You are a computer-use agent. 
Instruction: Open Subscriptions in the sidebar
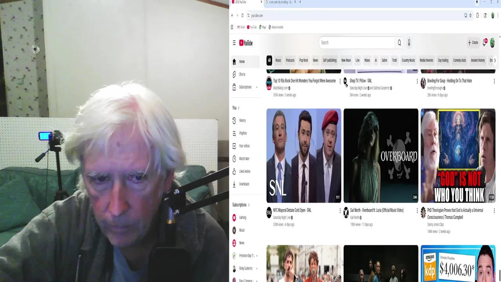pos(245,87)
